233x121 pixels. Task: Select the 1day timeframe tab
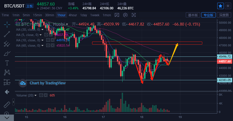tap(84, 15)
